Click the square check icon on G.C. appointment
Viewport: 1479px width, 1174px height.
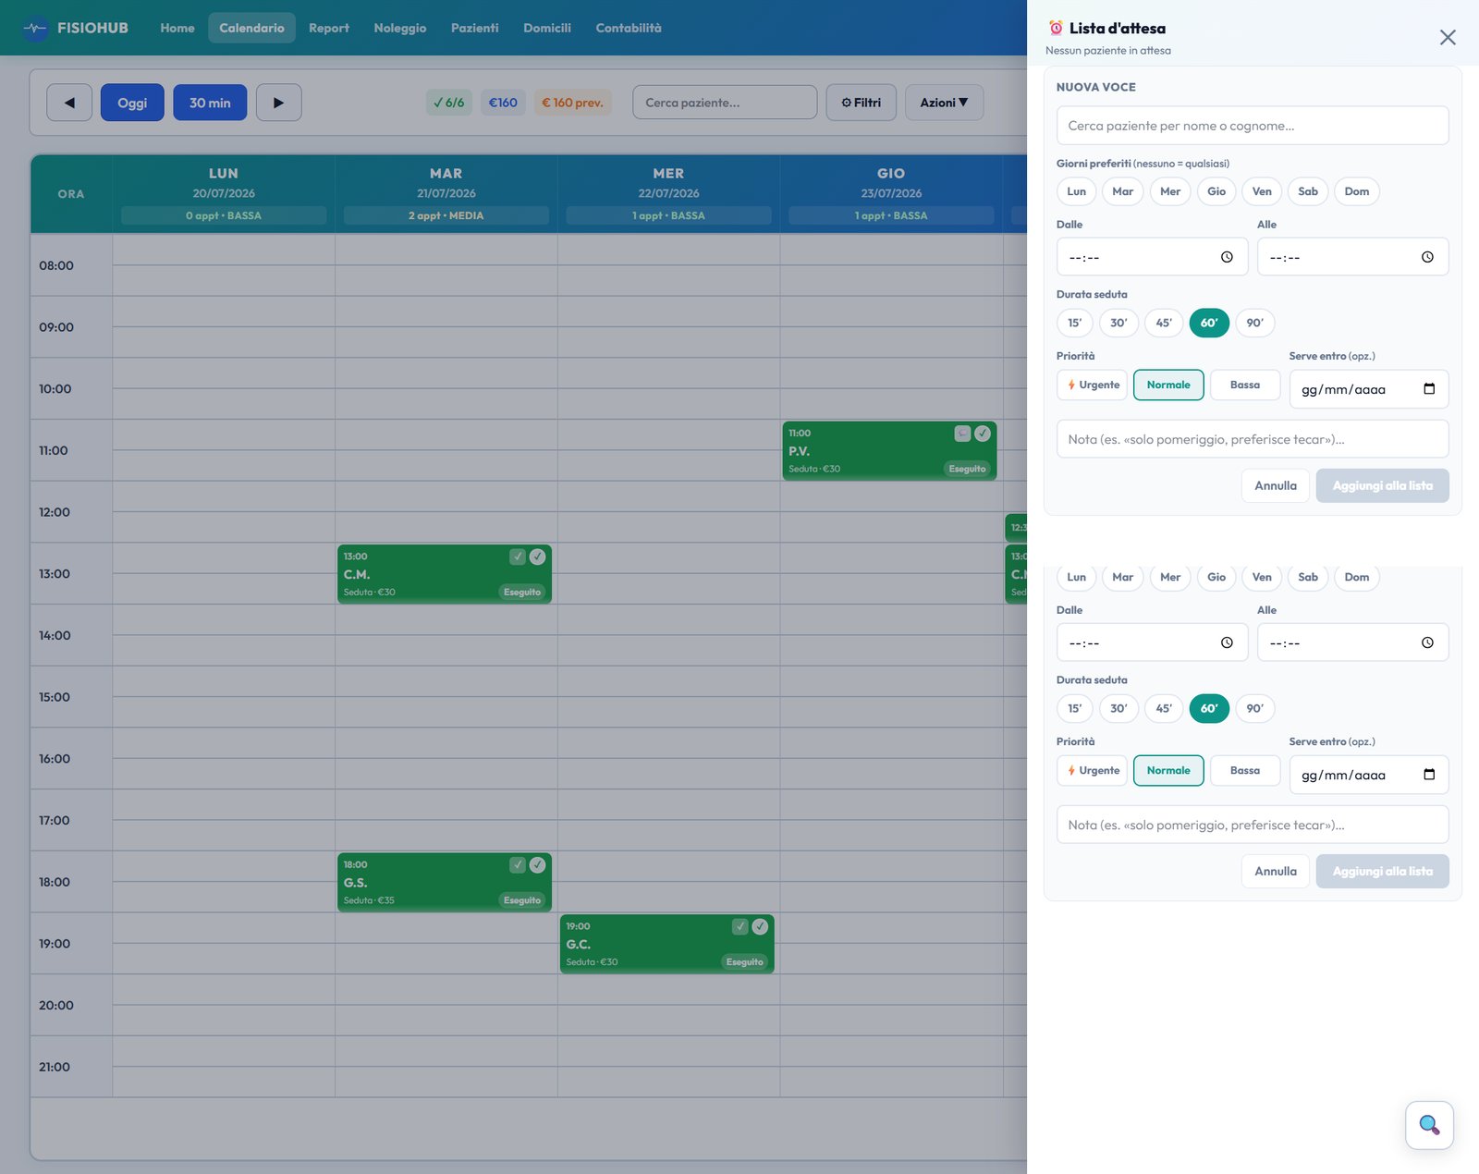(x=740, y=926)
